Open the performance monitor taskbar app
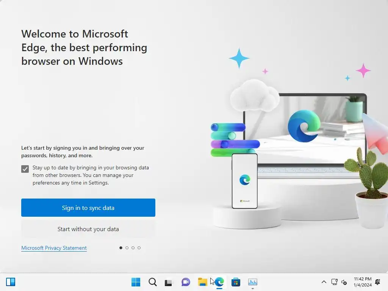 pos(253,282)
